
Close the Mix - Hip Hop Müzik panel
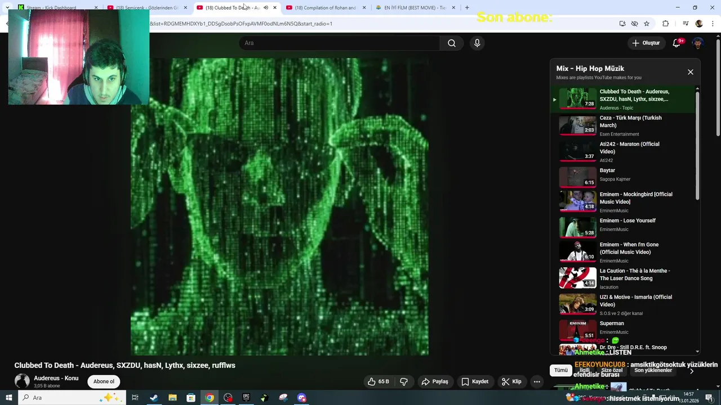pyautogui.click(x=690, y=72)
